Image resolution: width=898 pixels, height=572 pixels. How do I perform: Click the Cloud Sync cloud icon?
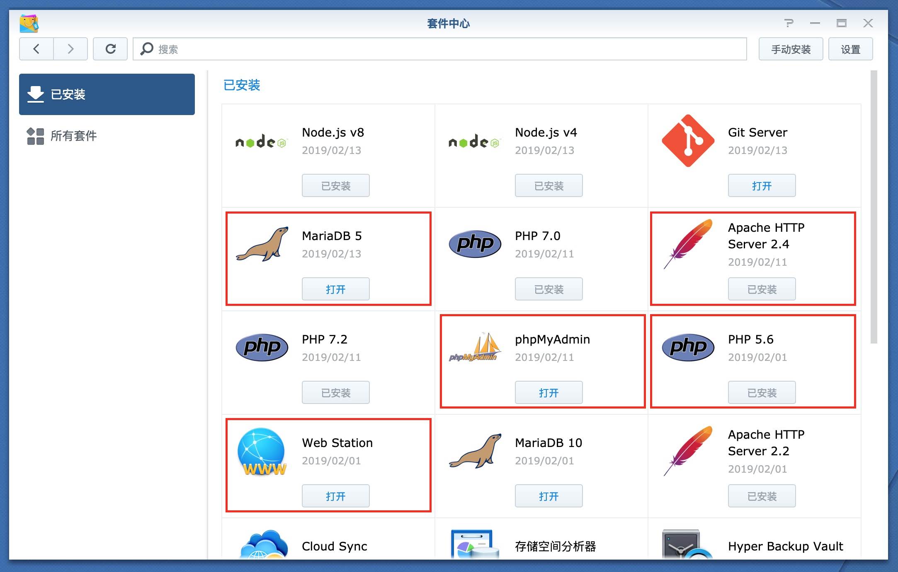pos(264,545)
